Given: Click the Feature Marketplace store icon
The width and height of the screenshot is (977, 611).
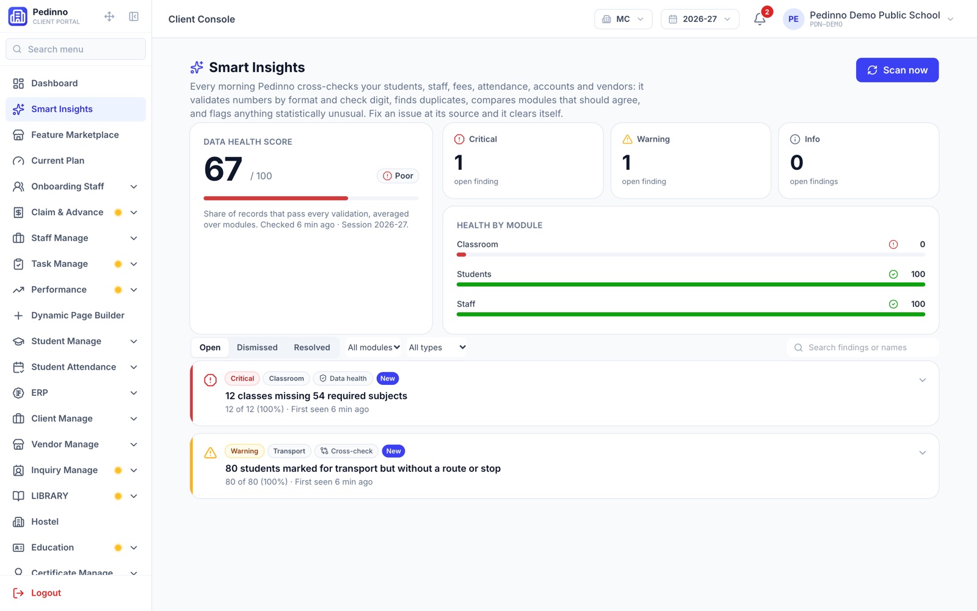Looking at the screenshot, I should [18, 135].
